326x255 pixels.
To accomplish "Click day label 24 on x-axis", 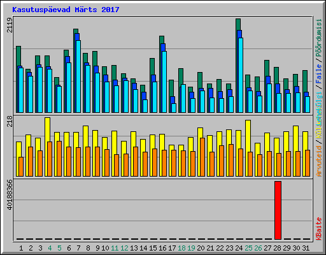I will (x=239, y=248).
